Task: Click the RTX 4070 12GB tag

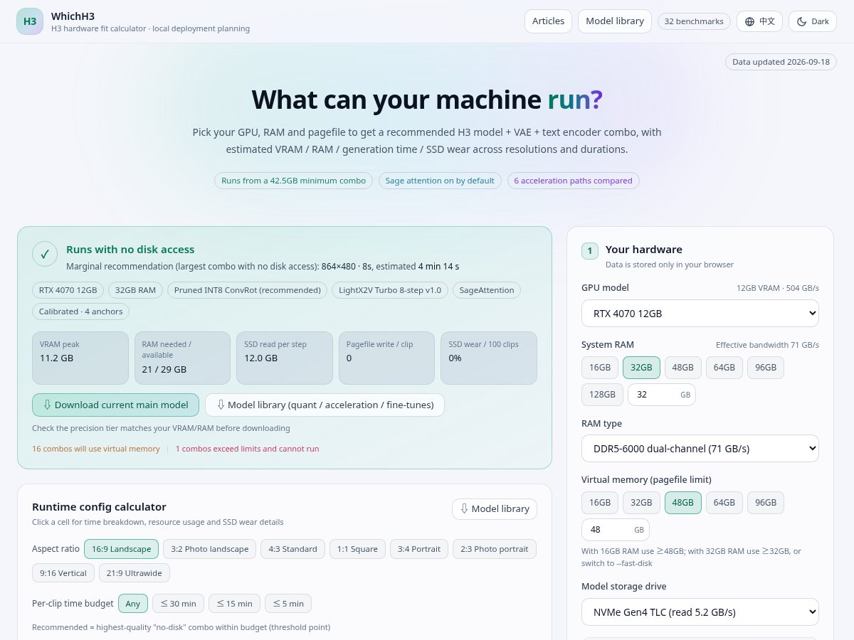Action: (x=68, y=290)
